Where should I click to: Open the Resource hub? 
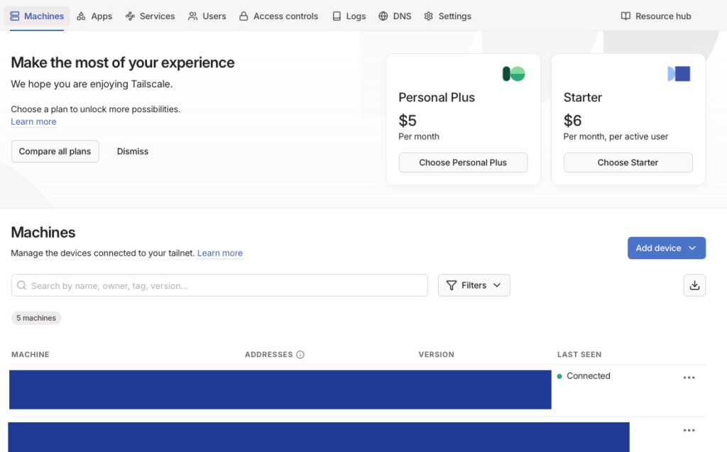[x=655, y=16]
